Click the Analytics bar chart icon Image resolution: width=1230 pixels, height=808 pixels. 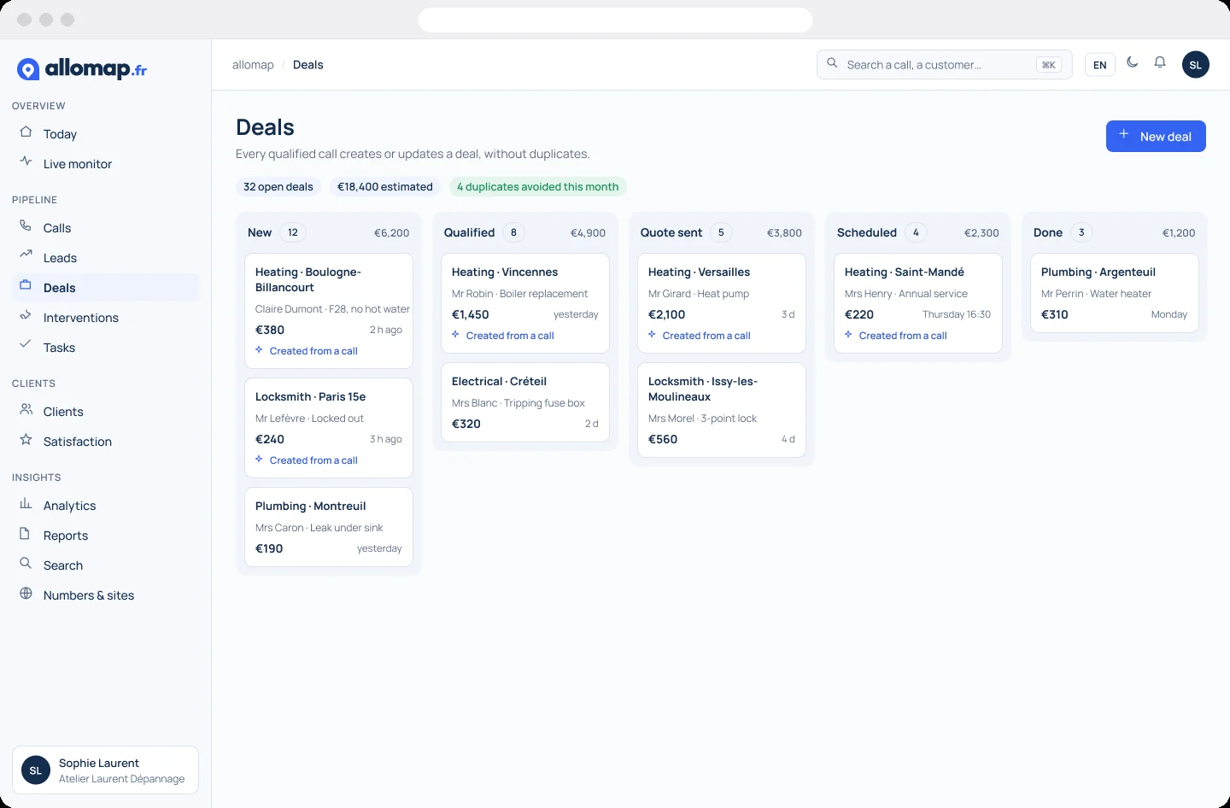click(x=26, y=504)
